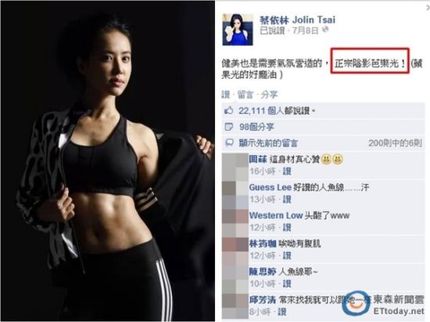430x322 pixels.
Task: Open the 98個分享 shares list
Action: click(256, 127)
